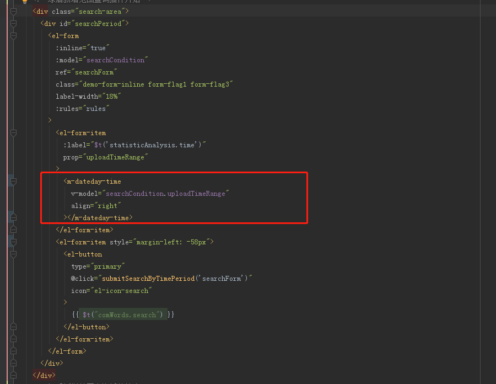Click the @click submitSearchByTimePeriod handler
Viewport: 496px width, 384px height.
coord(161,279)
